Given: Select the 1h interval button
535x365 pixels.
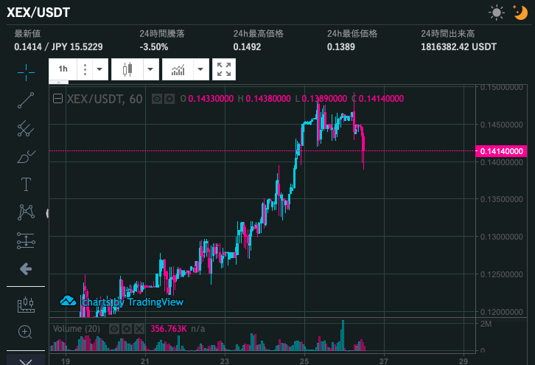Looking at the screenshot, I should 63,70.
